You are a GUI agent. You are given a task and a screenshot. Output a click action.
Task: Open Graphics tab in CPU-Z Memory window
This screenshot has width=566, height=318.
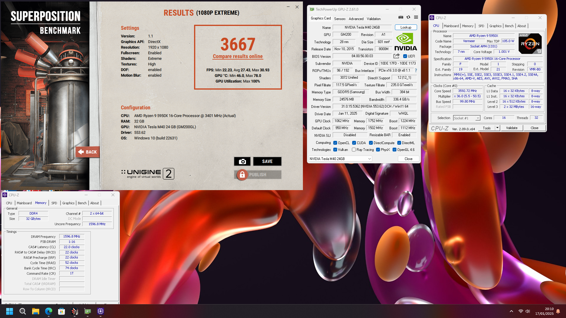point(68,203)
